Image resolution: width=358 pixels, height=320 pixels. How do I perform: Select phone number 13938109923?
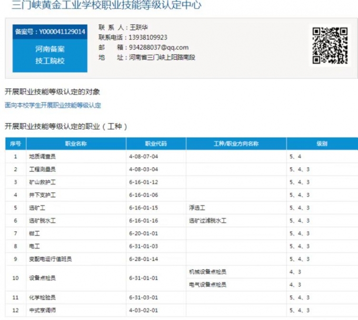coord(148,37)
